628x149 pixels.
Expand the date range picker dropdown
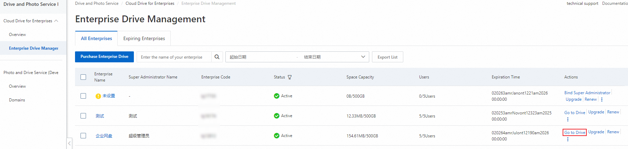click(x=363, y=57)
